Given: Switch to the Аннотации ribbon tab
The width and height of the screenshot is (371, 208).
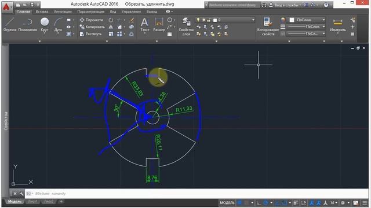Looking at the screenshot, I should pyautogui.click(x=63, y=12).
